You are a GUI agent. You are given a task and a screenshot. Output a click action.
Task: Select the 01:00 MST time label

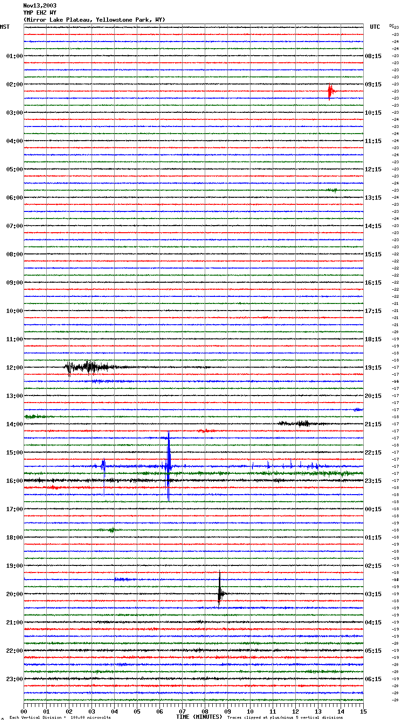coord(15,56)
